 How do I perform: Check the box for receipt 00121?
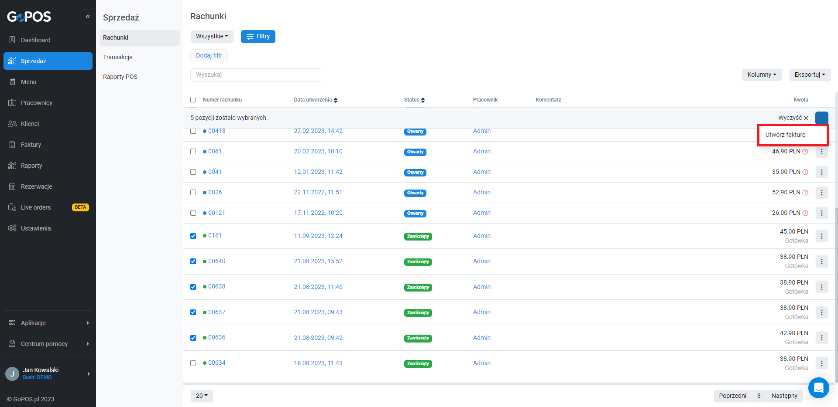click(x=193, y=213)
